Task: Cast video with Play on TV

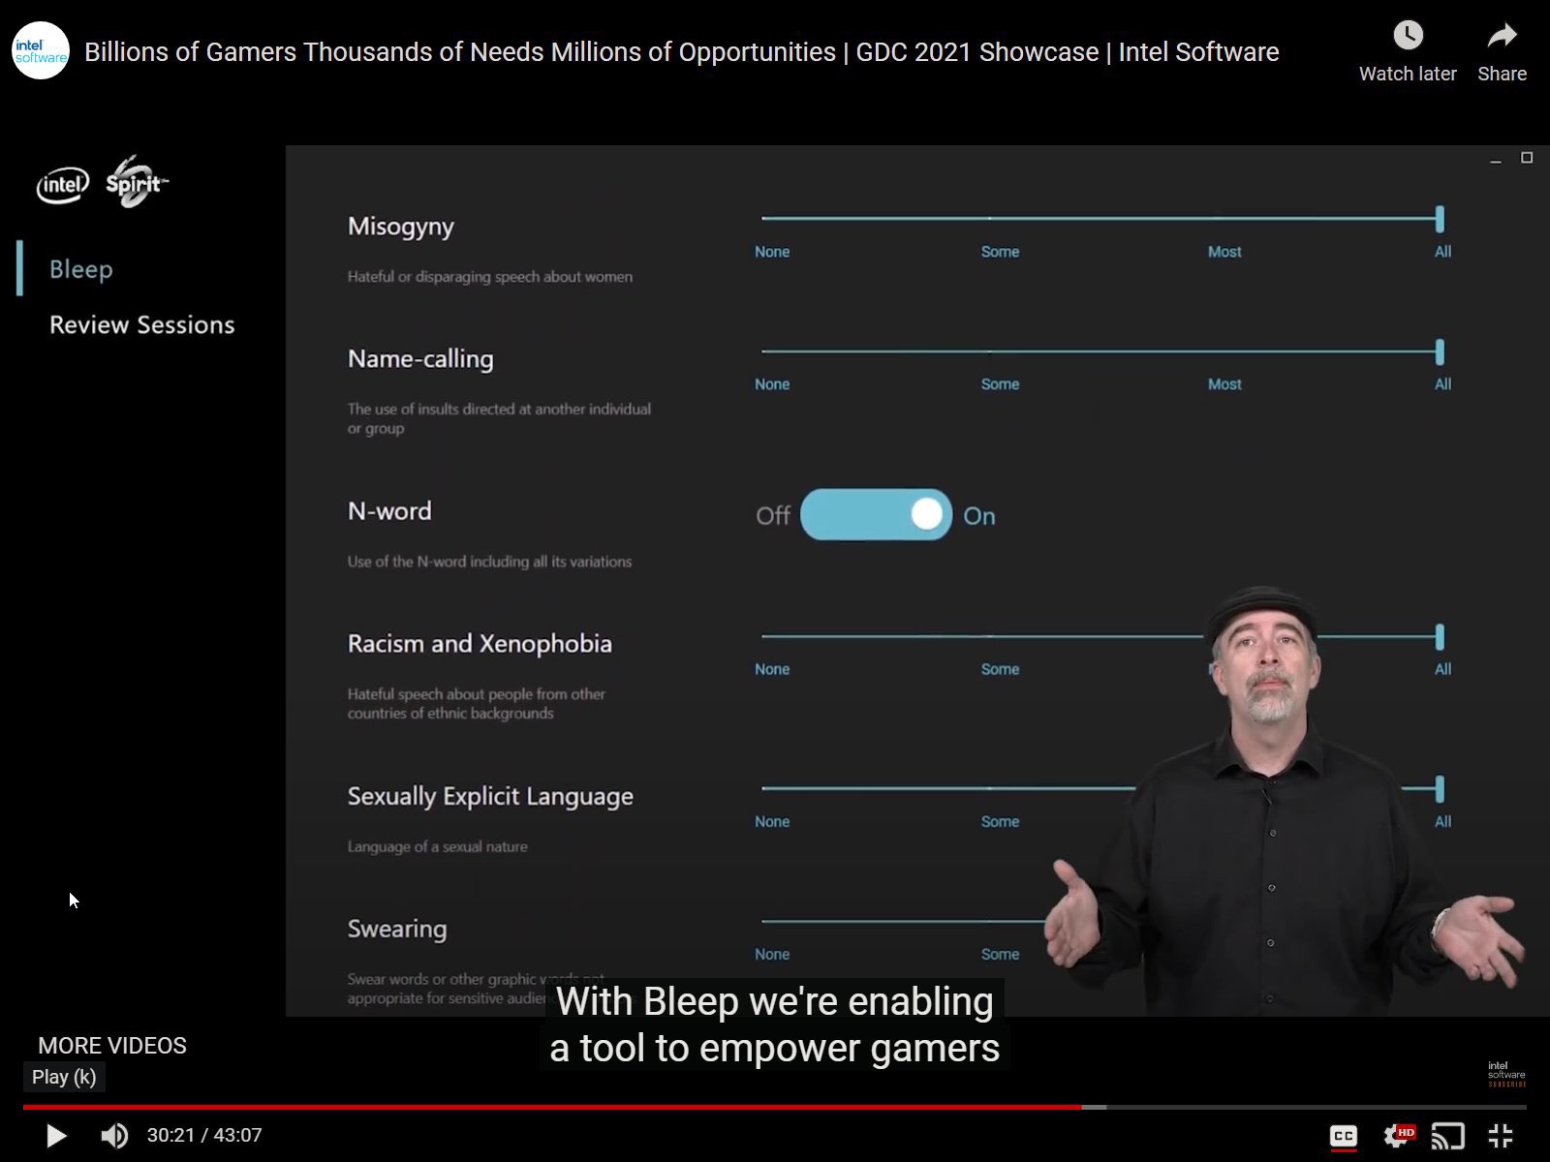Action: (x=1448, y=1135)
